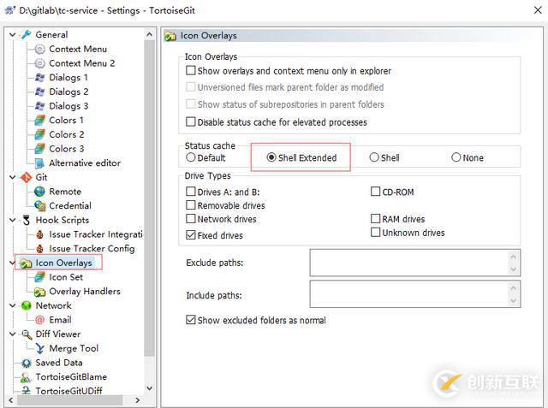Click the Dialogs 1 window icon
The image size is (548, 408).
pos(40,78)
